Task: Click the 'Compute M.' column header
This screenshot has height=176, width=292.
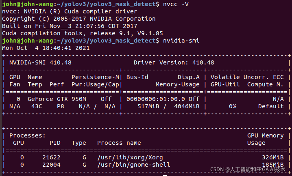Action: [266, 84]
